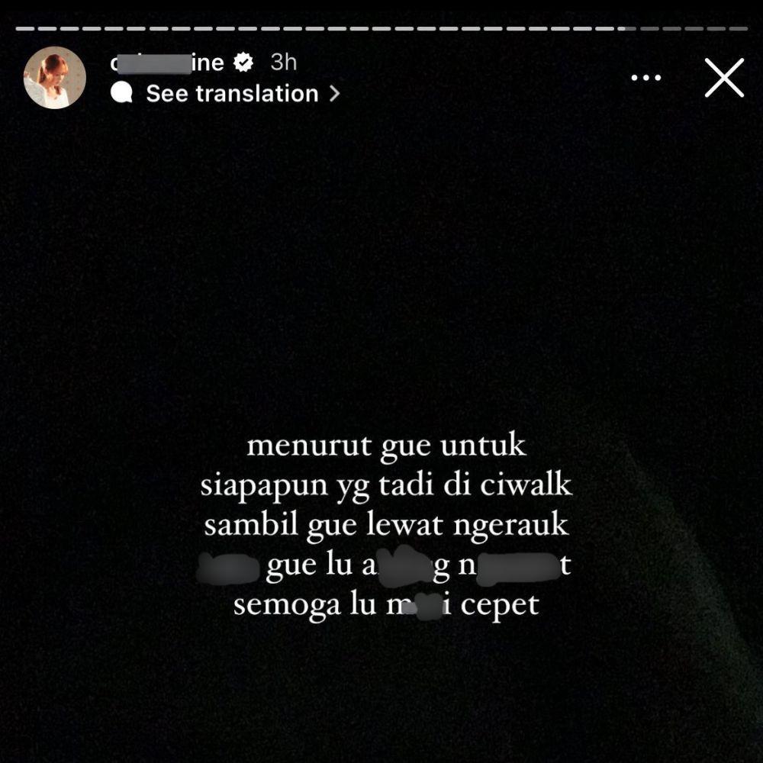
Task: Select the partially filled current progress segment
Action: (626, 29)
